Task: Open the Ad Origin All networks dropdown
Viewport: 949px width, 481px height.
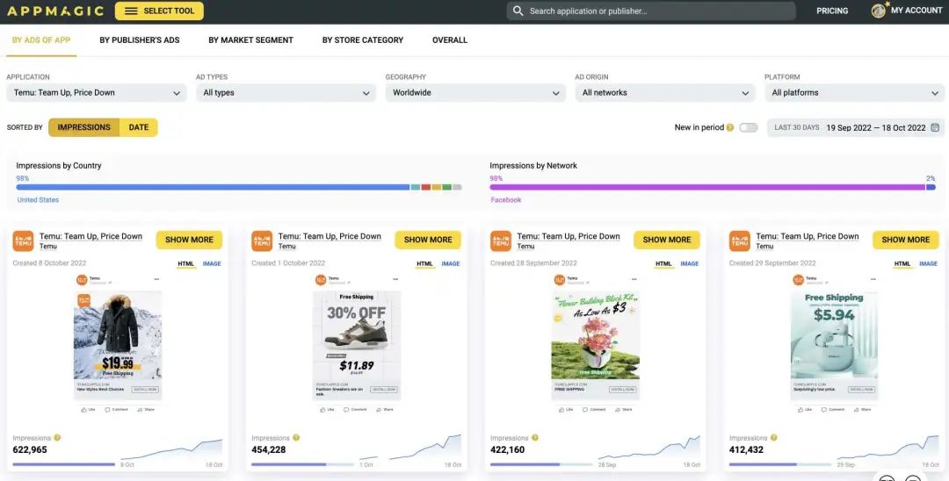Action: pyautogui.click(x=664, y=93)
